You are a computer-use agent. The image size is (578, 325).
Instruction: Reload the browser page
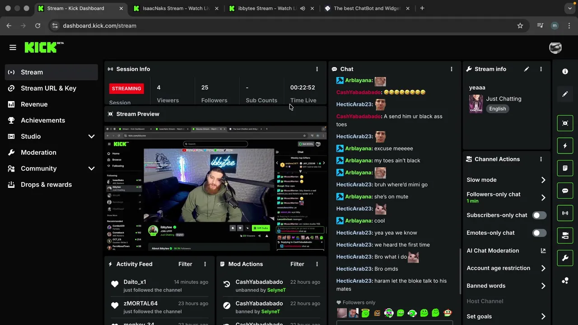[38, 26]
